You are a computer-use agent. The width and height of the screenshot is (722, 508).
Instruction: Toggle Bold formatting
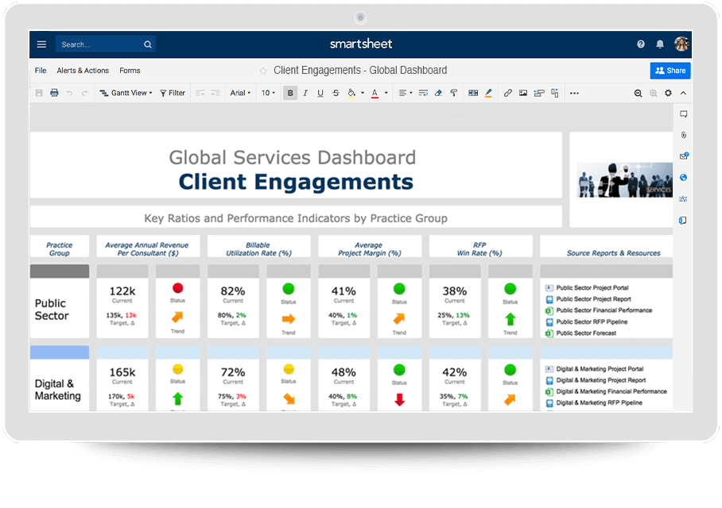pyautogui.click(x=290, y=93)
